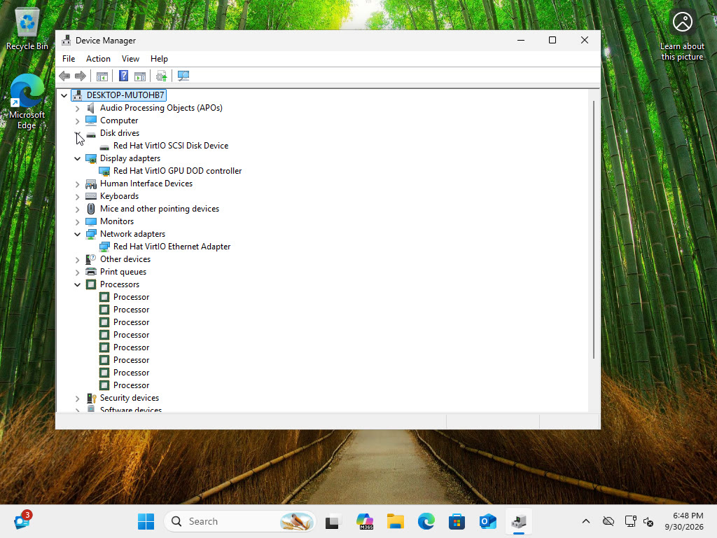Viewport: 717px width, 538px height.
Task: Select the Other devices question-mark icon
Action: coord(91,259)
